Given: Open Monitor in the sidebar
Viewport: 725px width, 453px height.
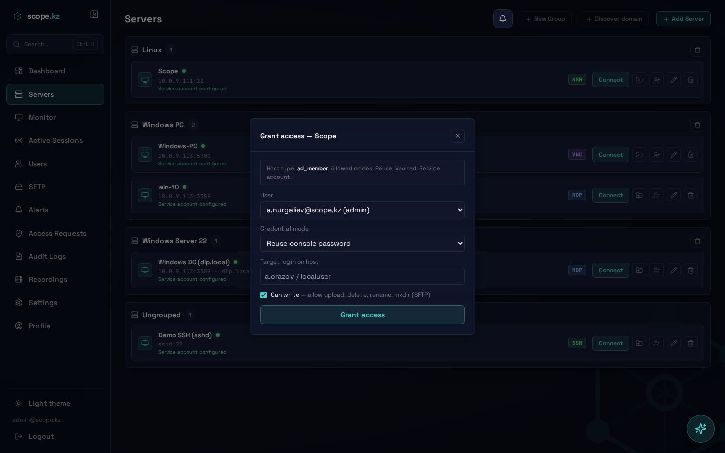Looking at the screenshot, I should [x=55, y=117].
